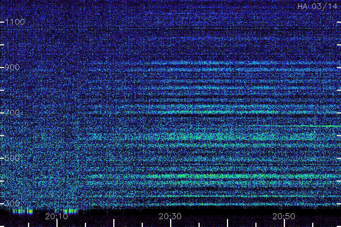
Task: Click the 700 frequency axis label
Action: click(12, 112)
